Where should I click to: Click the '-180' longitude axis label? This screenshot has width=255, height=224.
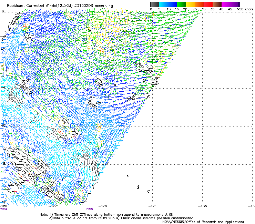[x=3, y=206]
